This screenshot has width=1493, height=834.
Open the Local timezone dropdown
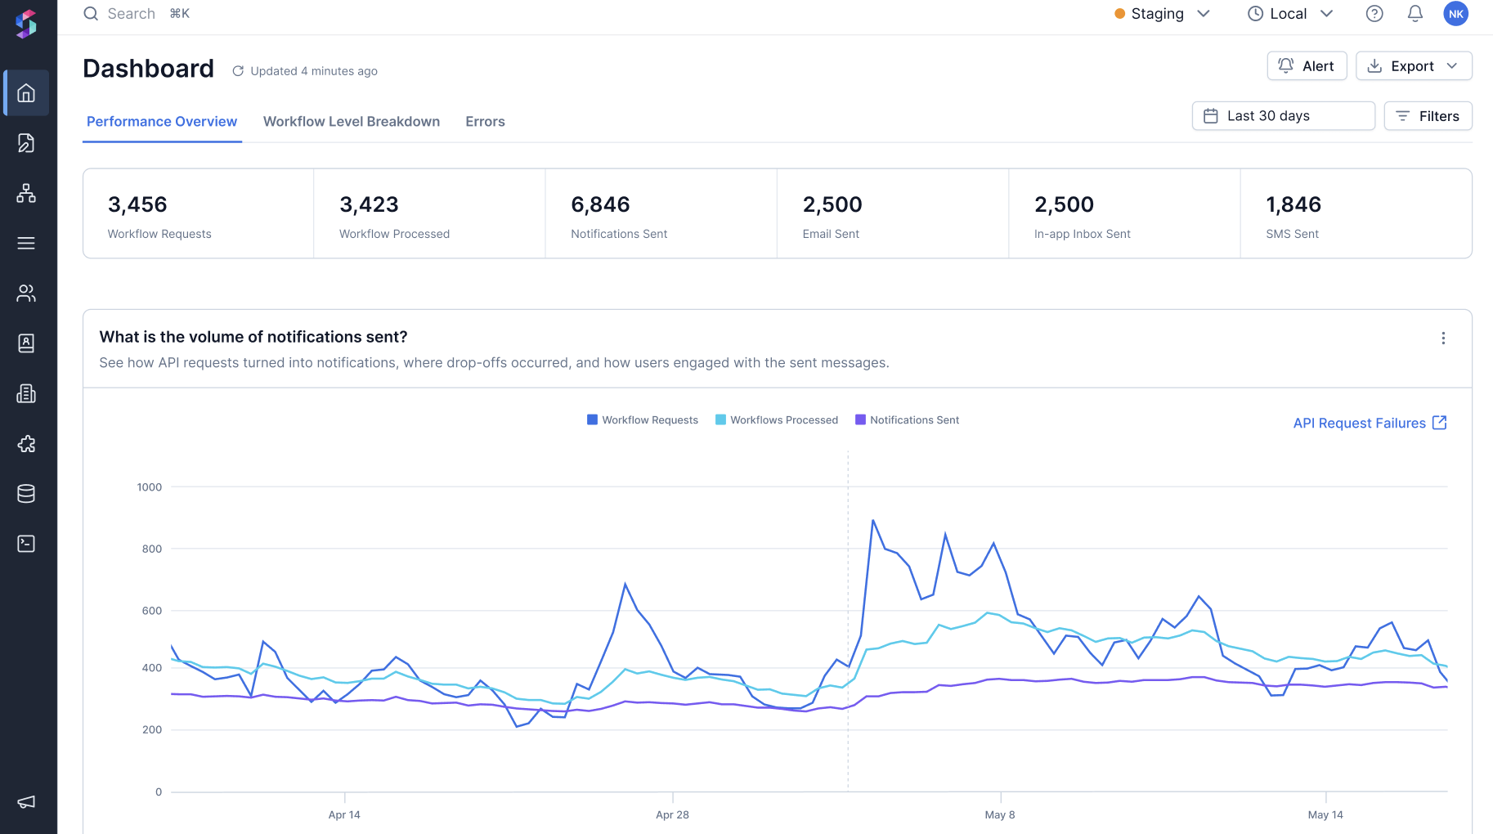pyautogui.click(x=1290, y=14)
